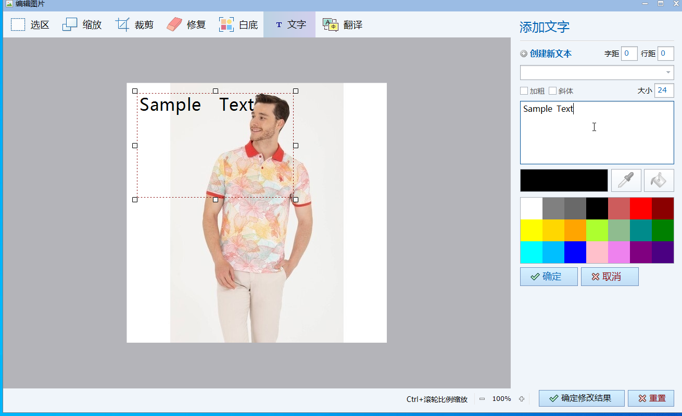Open the 缩放 resize tool

(82, 24)
